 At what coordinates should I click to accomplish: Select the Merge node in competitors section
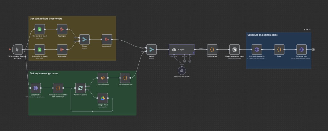tap(84, 39)
